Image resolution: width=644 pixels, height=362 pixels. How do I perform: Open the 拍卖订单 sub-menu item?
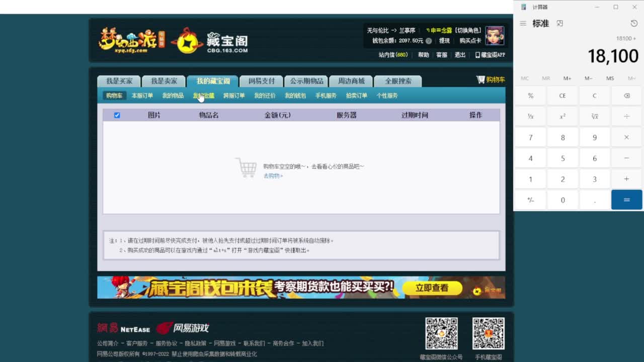(357, 96)
